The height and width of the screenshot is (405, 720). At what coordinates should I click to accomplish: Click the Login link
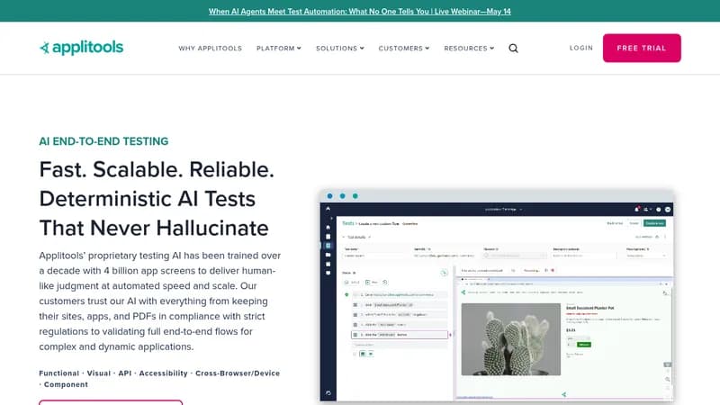(x=581, y=48)
